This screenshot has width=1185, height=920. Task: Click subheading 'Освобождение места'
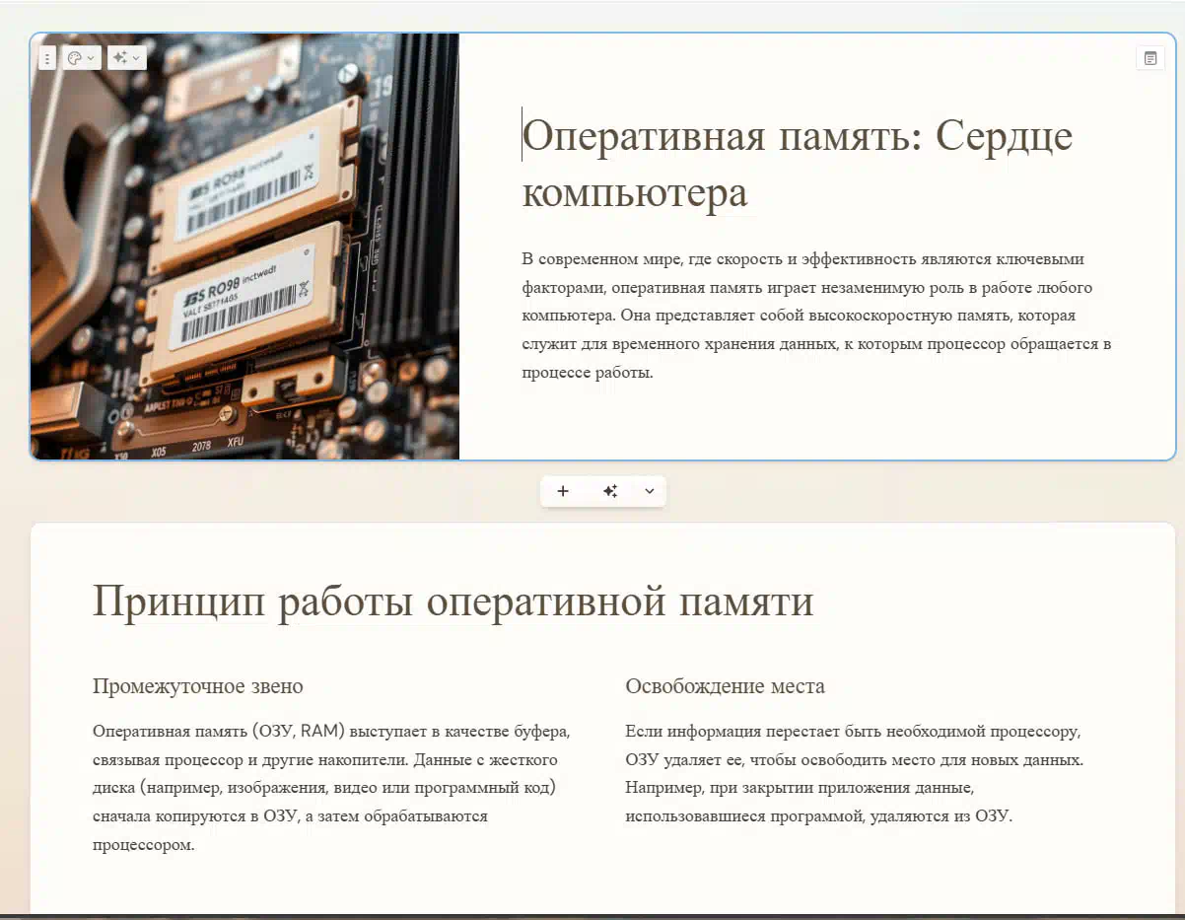pyautogui.click(x=725, y=686)
